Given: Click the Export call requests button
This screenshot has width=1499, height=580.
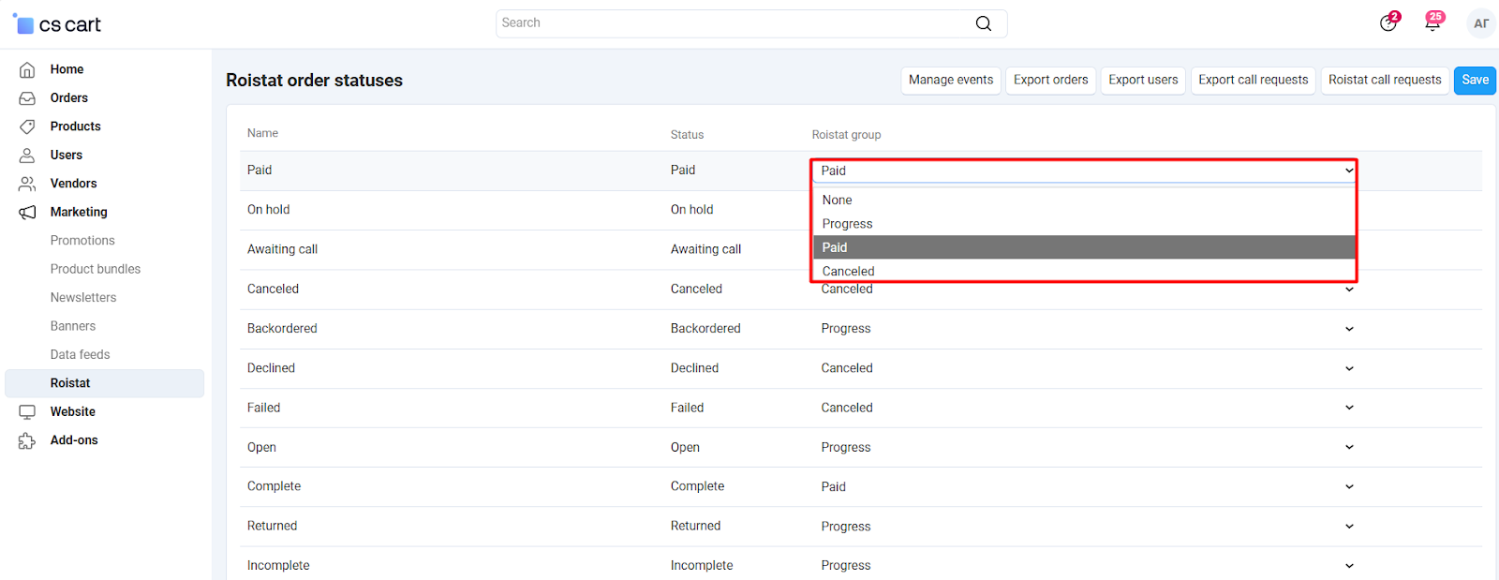Looking at the screenshot, I should click(1254, 81).
